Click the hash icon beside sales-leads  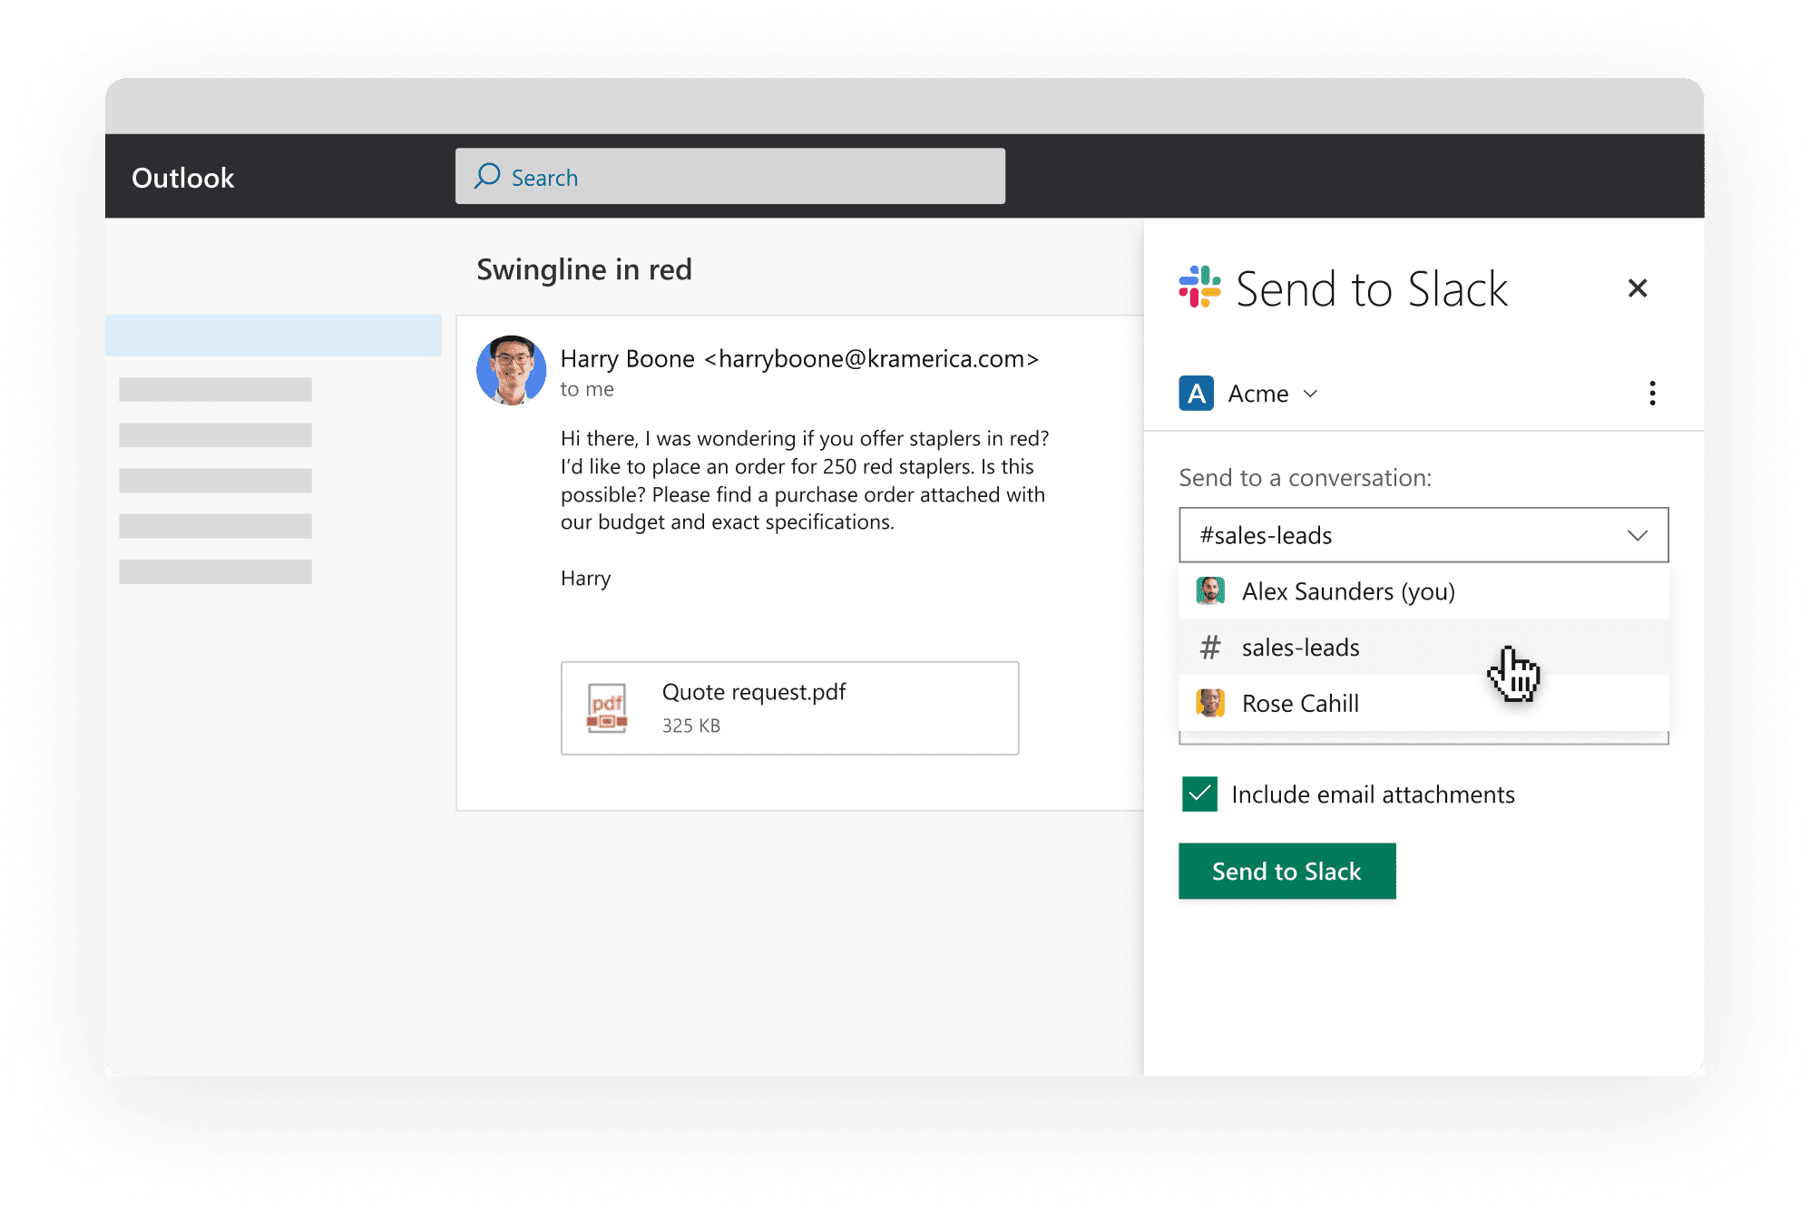[1210, 647]
